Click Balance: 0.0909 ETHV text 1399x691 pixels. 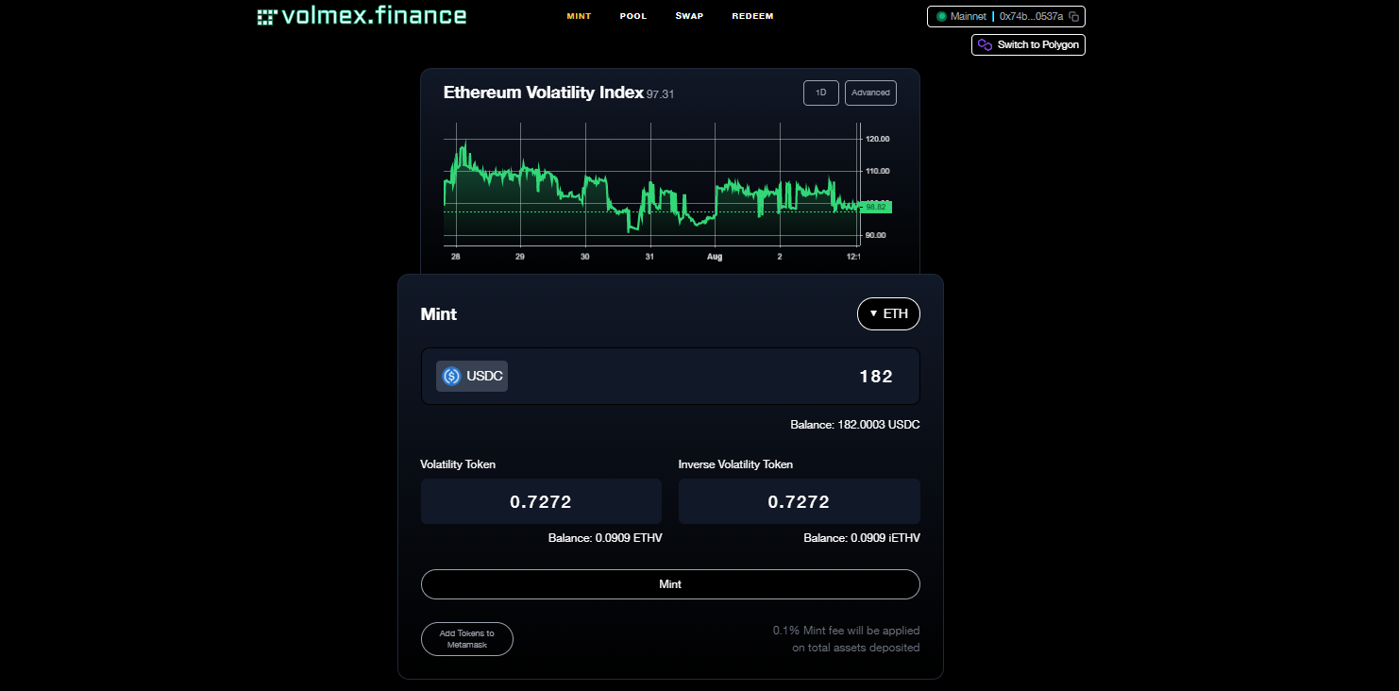605,538
